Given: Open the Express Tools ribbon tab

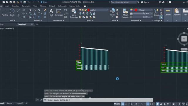Looking at the screenshot, I should [x=74, y=6].
